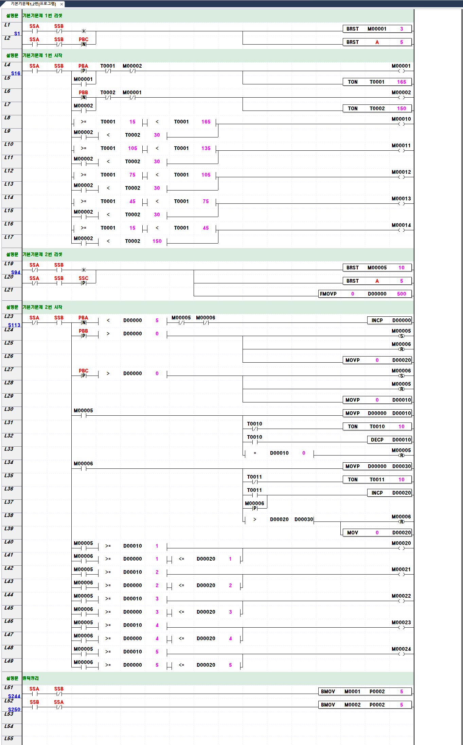Select the PBA rising-edge contact on line L4
Image resolution: width=463 pixels, height=745 pixels.
tap(84, 71)
